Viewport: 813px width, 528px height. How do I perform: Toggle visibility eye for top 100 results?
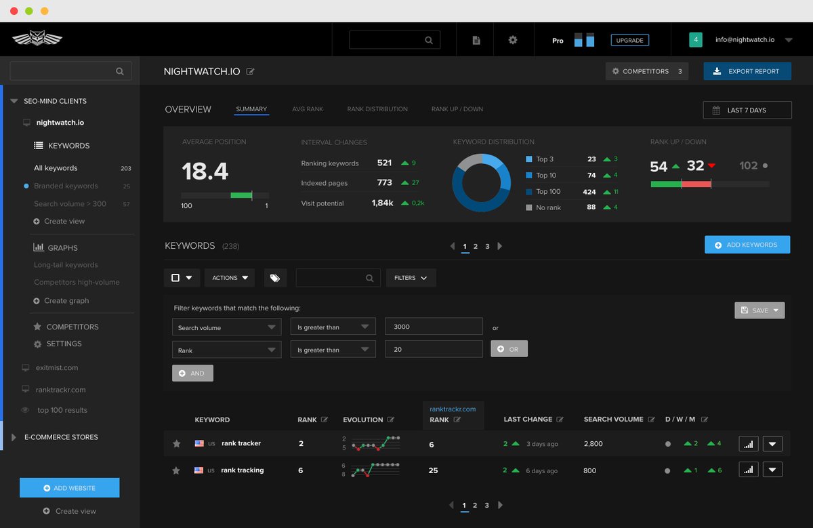tap(25, 410)
